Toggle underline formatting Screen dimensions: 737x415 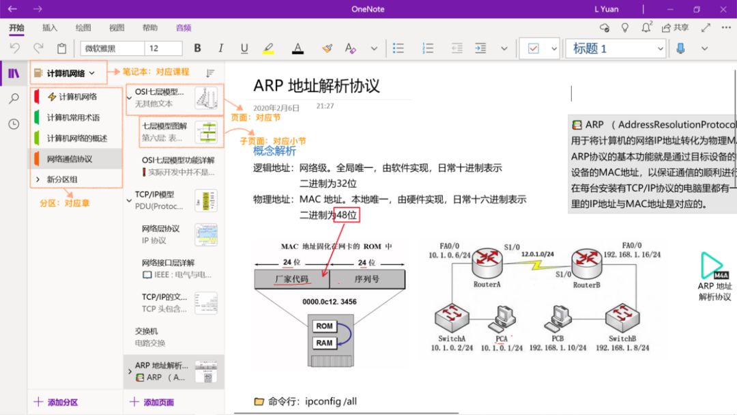click(244, 48)
